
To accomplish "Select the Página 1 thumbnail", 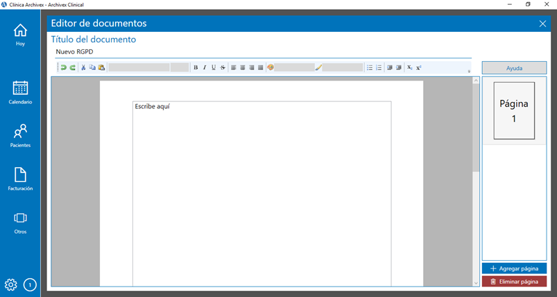I will [514, 110].
